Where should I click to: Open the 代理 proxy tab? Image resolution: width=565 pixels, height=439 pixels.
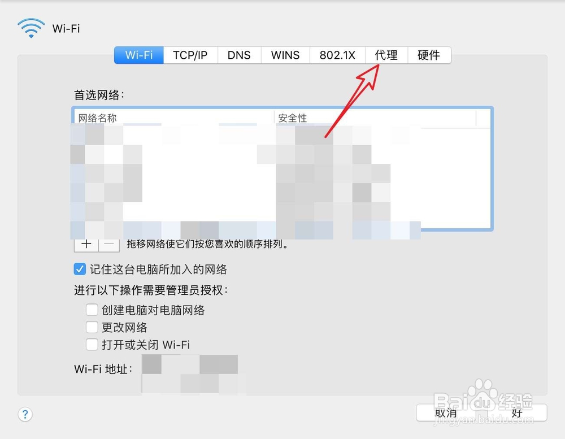click(x=386, y=55)
